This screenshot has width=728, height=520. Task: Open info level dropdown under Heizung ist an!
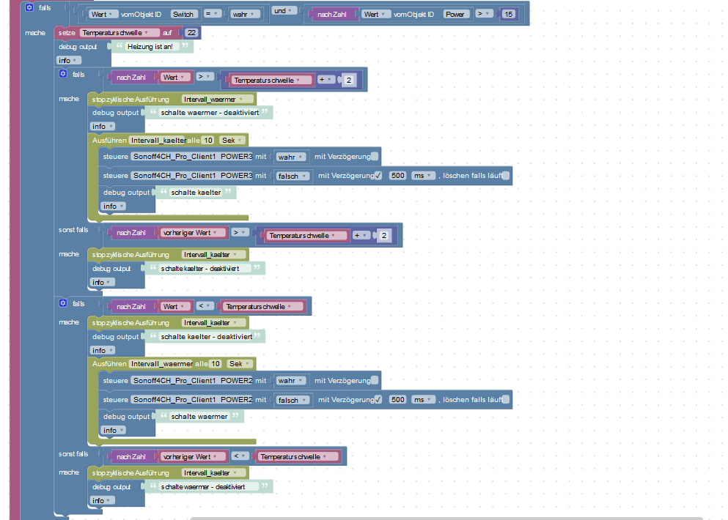pyautogui.click(x=69, y=60)
